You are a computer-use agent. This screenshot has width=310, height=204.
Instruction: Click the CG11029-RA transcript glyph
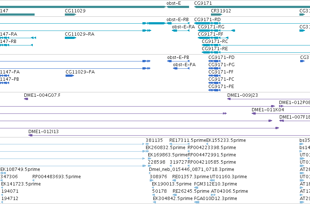click(71, 38)
